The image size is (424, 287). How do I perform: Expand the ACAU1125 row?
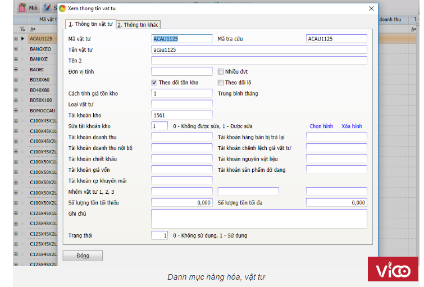click(16, 39)
